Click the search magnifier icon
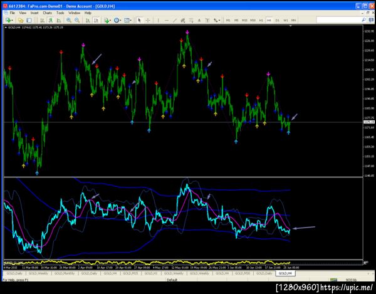The width and height of the screenshot is (376, 294). point(363,20)
